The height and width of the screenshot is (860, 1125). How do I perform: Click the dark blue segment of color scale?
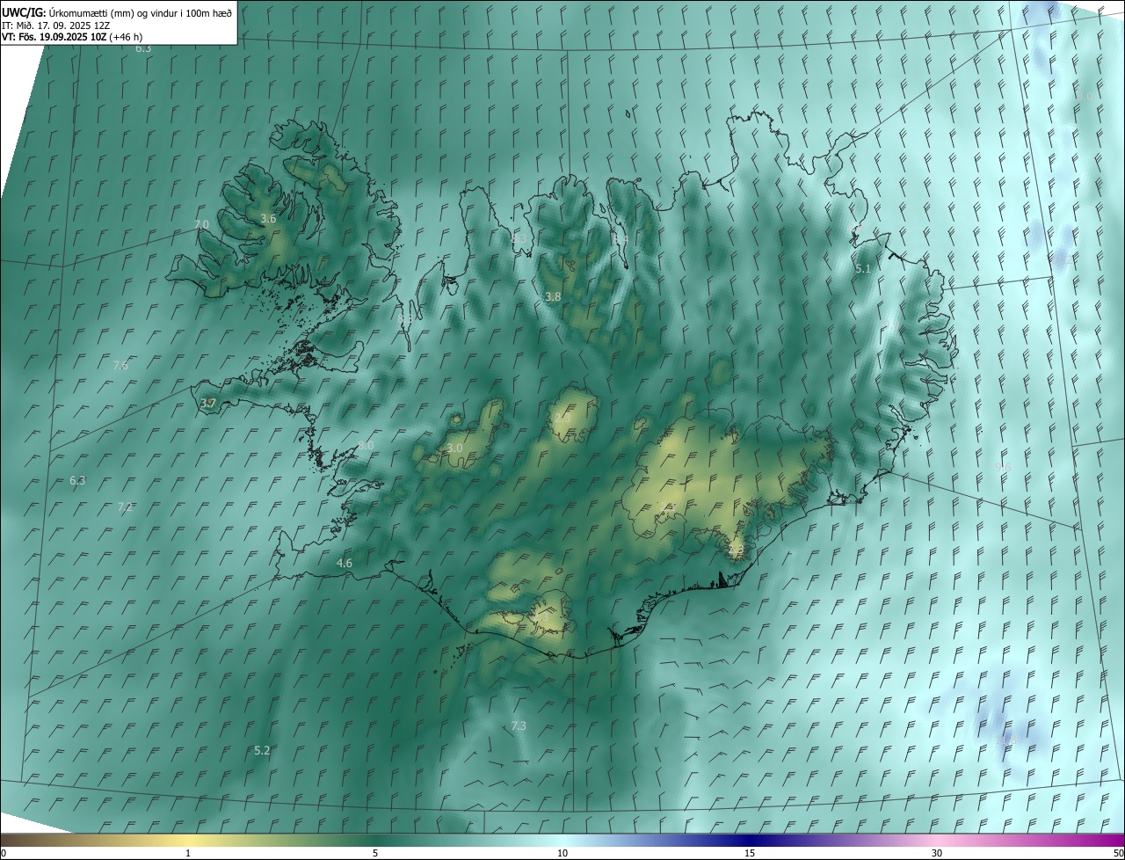click(750, 840)
